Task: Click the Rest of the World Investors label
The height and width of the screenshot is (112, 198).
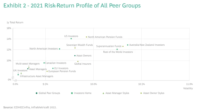Action: tap(118, 52)
